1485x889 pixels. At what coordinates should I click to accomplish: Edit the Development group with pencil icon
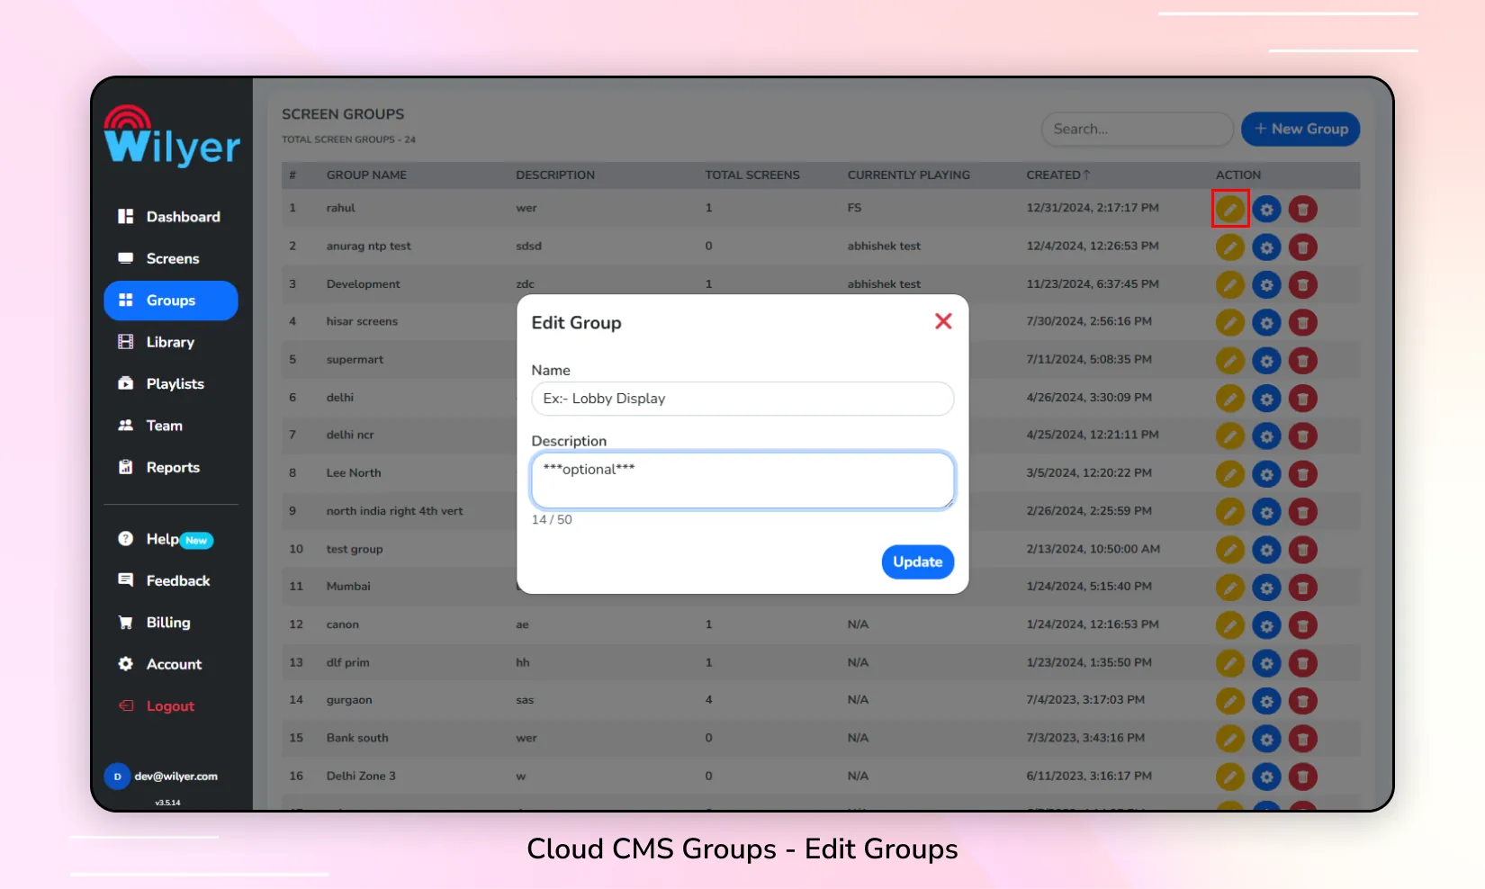(1229, 285)
